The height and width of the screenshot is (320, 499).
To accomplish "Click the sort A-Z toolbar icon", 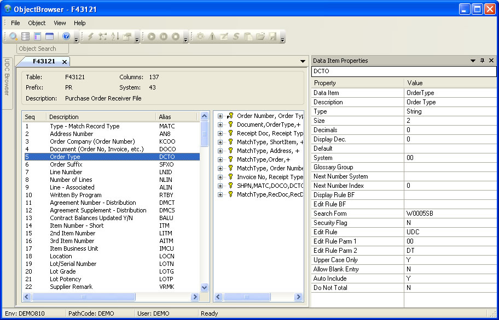I will click(115, 37).
